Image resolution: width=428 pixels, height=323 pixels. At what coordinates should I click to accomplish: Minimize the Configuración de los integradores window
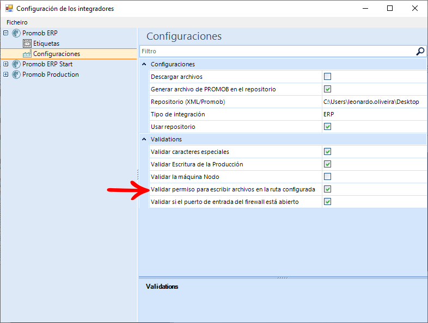click(x=365, y=9)
